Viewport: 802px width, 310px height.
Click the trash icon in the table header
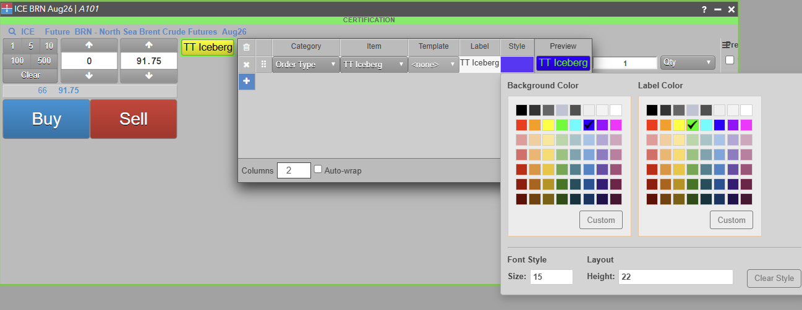click(246, 47)
